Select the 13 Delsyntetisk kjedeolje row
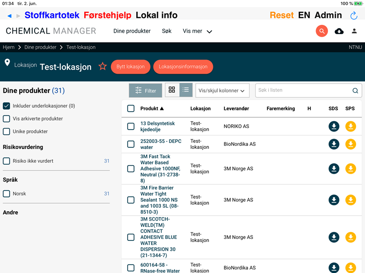365x273 pixels. (x=131, y=126)
